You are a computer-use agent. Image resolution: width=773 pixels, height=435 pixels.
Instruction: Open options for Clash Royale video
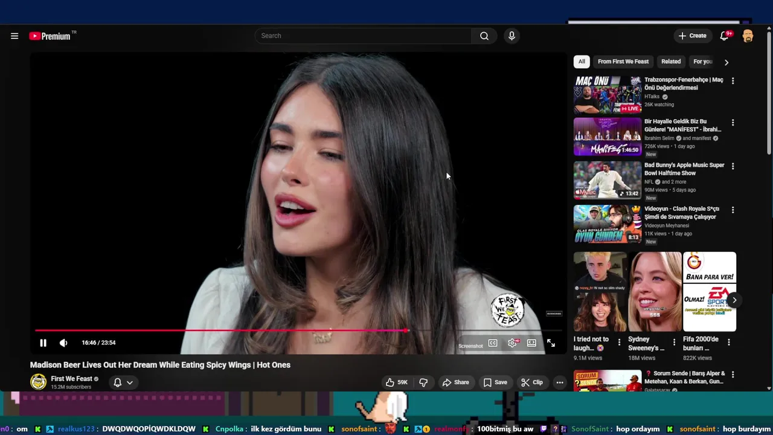coord(733,209)
